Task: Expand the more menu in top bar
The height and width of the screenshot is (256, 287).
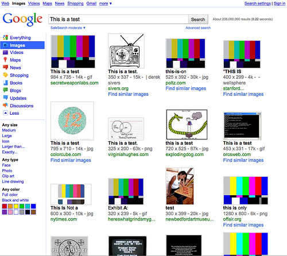Action: click(x=106, y=3)
